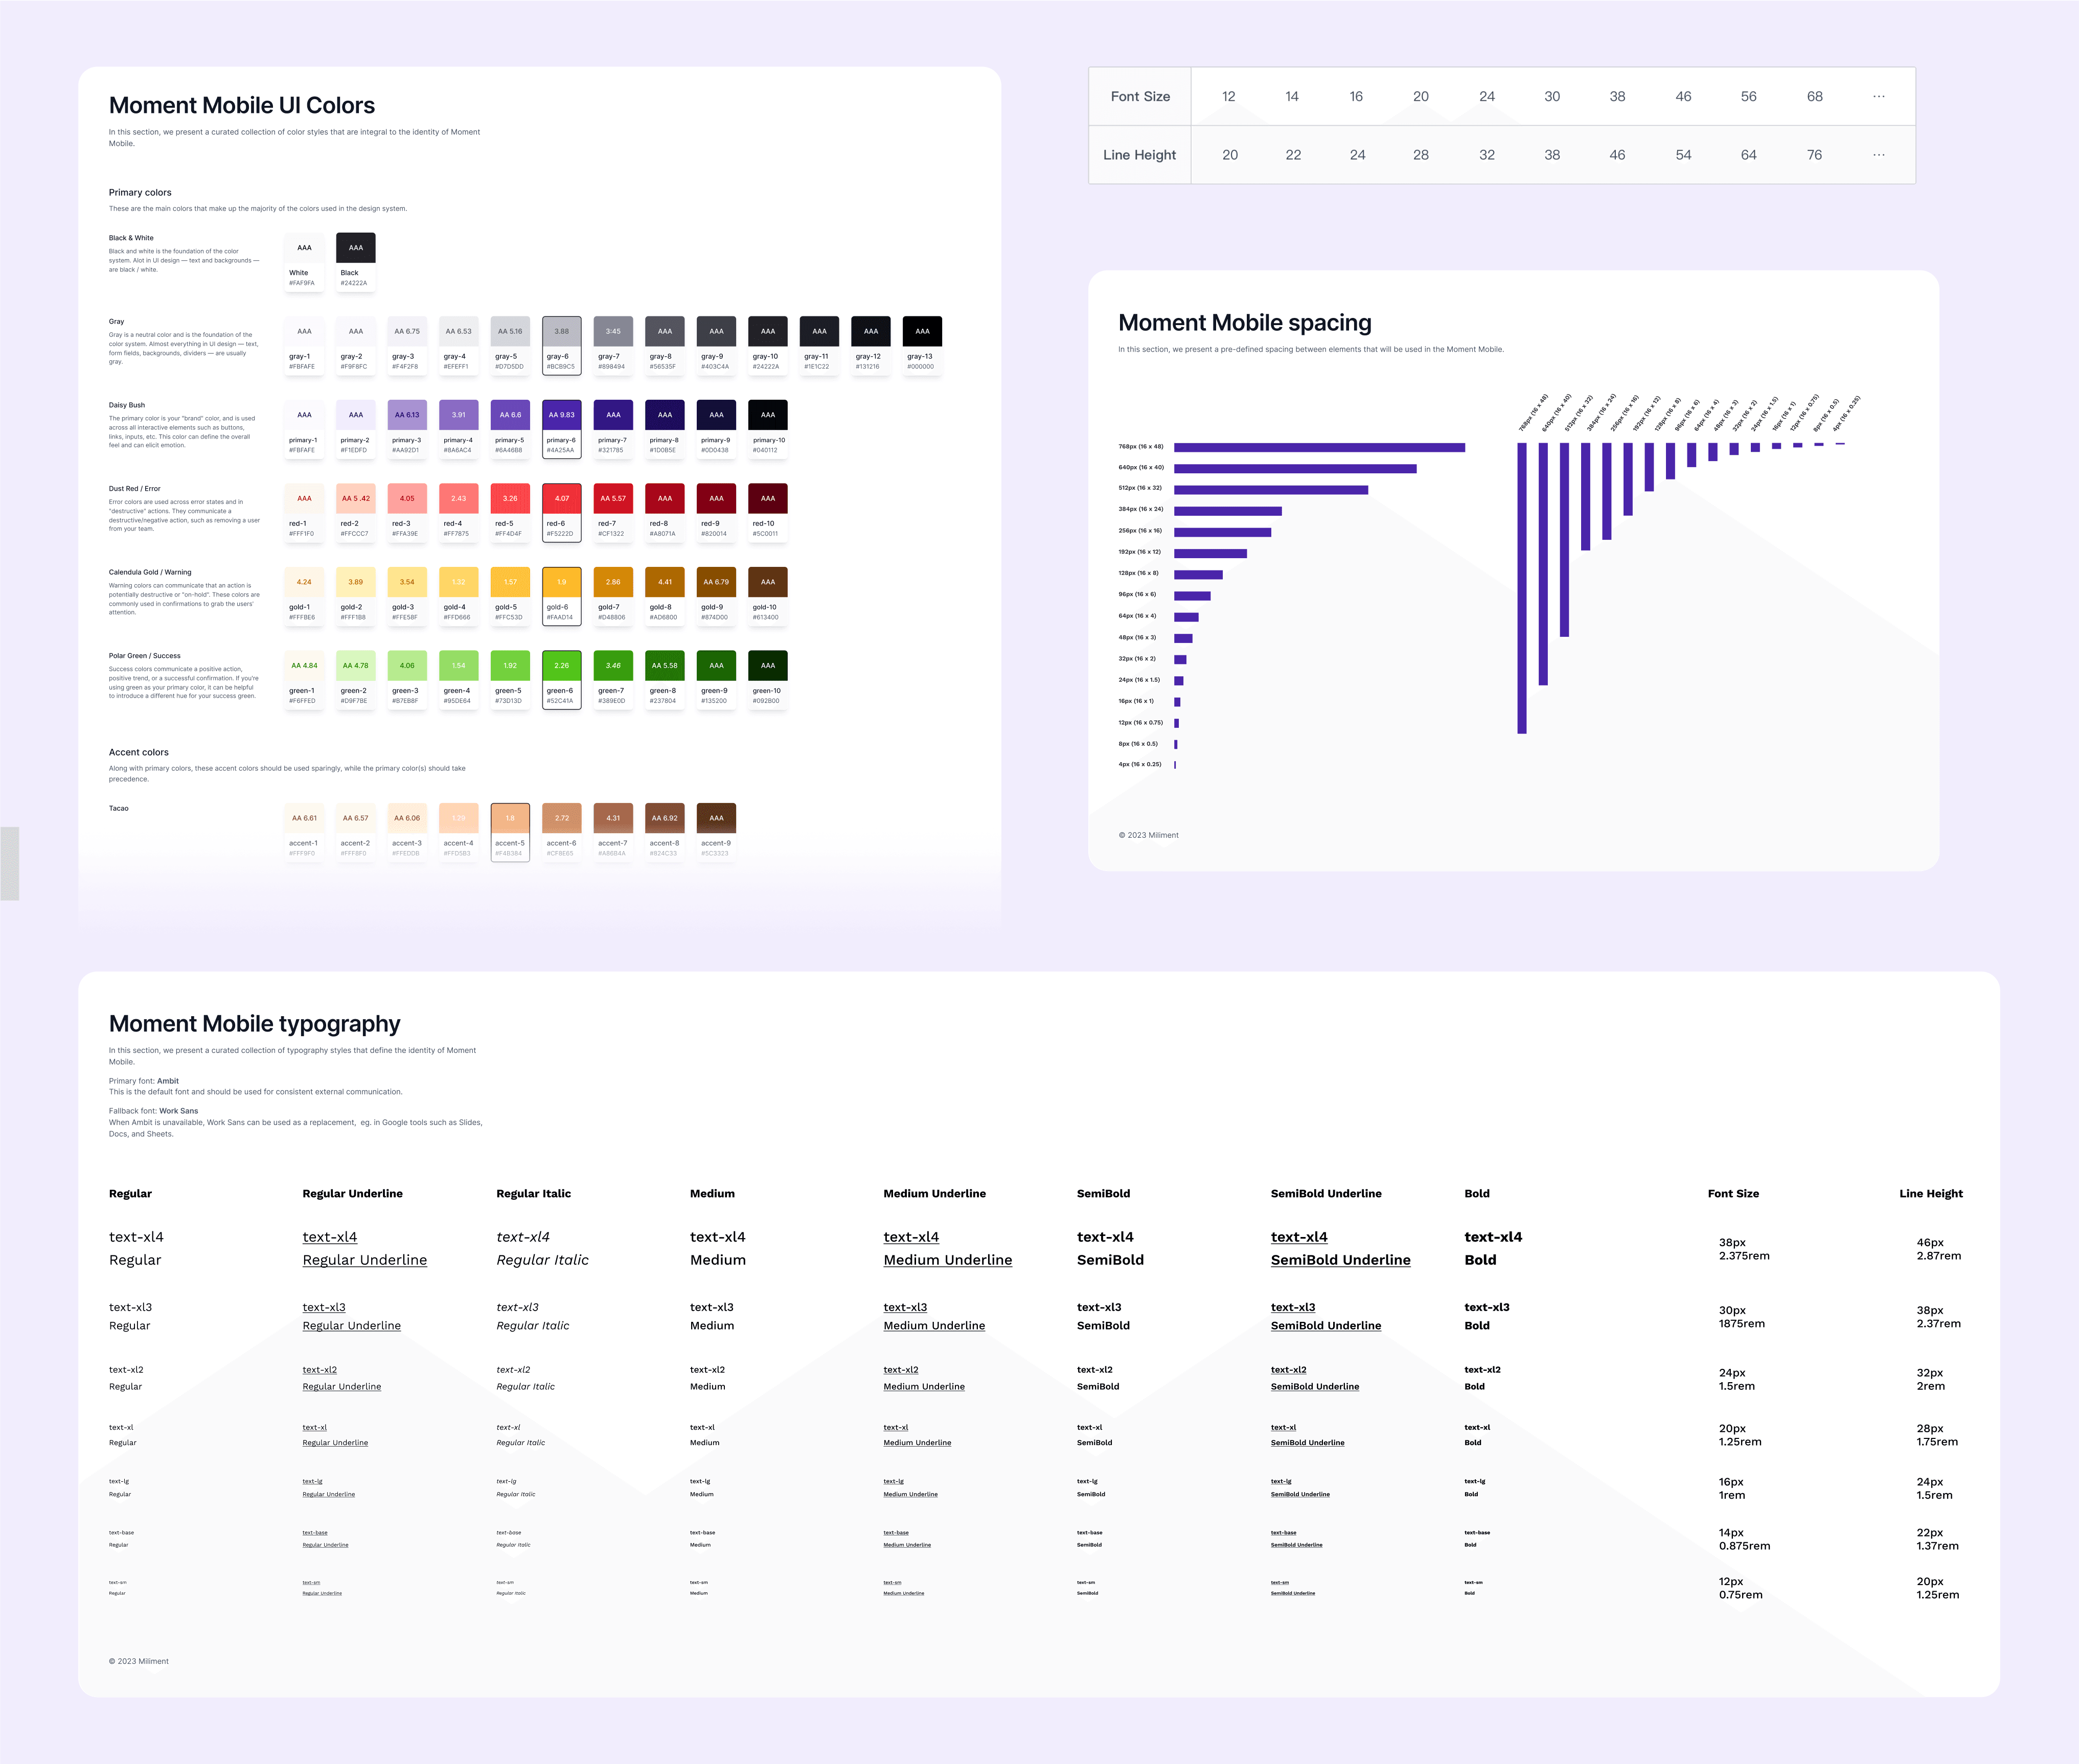Click the 'Moment Mobile typography' heading

(254, 1024)
